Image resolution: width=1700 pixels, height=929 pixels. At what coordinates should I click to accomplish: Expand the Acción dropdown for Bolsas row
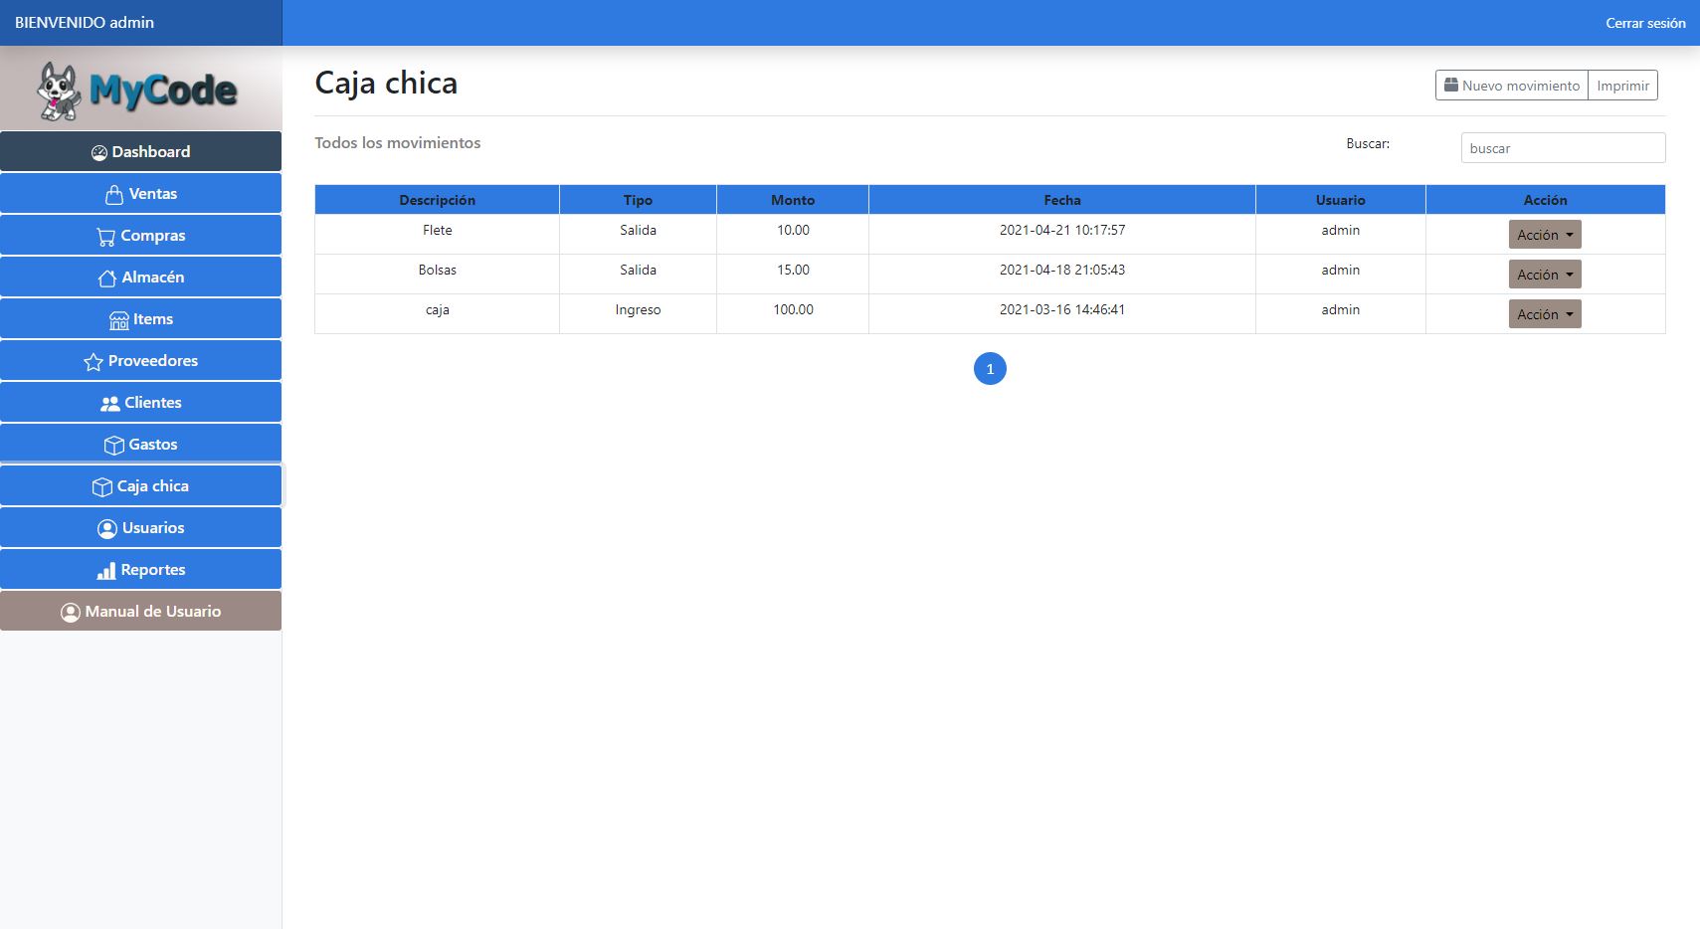[1544, 275]
